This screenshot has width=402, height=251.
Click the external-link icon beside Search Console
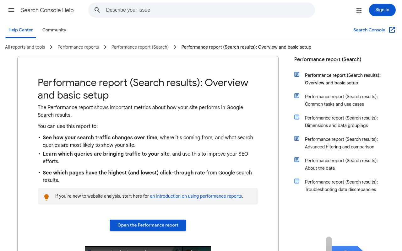(392, 30)
